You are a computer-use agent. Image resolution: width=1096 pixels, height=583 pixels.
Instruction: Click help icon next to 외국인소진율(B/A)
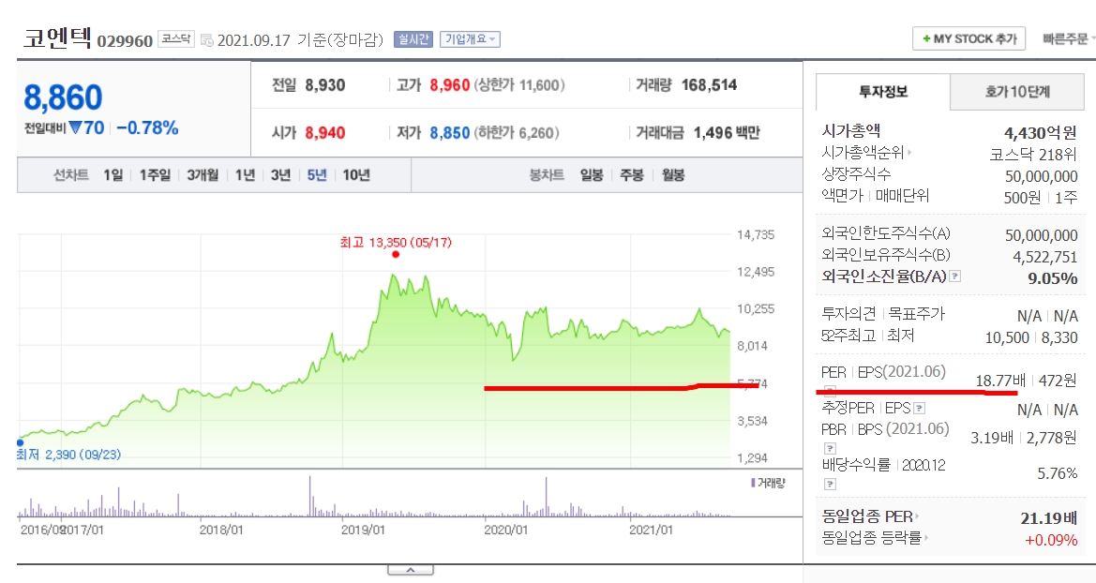pos(954,277)
